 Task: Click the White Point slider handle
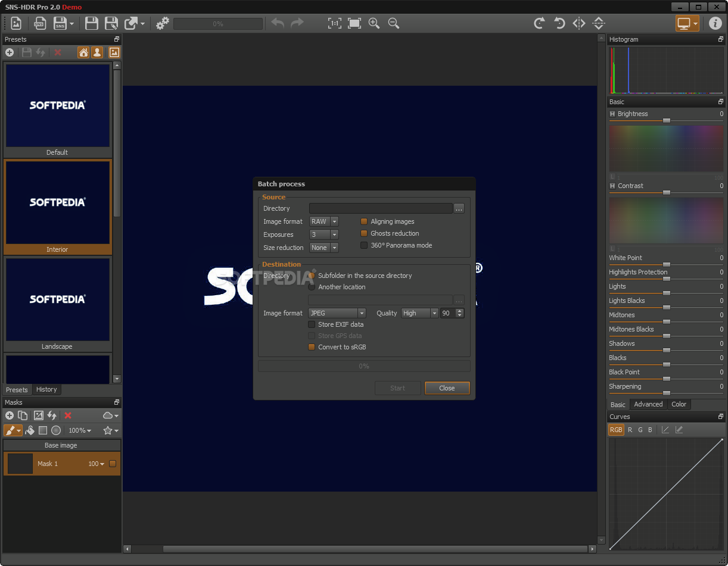point(667,265)
